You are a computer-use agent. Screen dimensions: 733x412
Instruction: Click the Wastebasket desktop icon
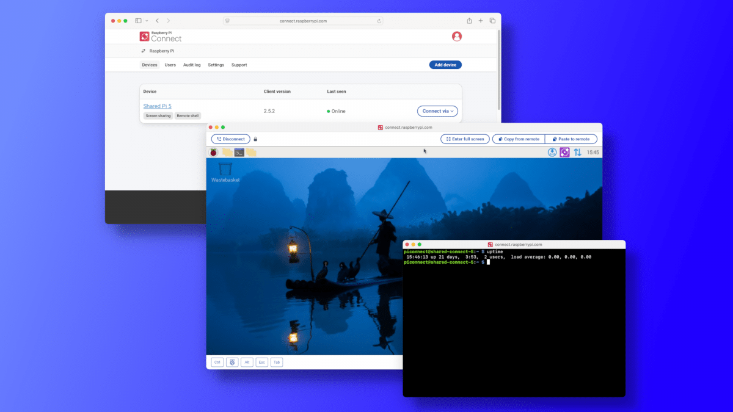pos(225,169)
